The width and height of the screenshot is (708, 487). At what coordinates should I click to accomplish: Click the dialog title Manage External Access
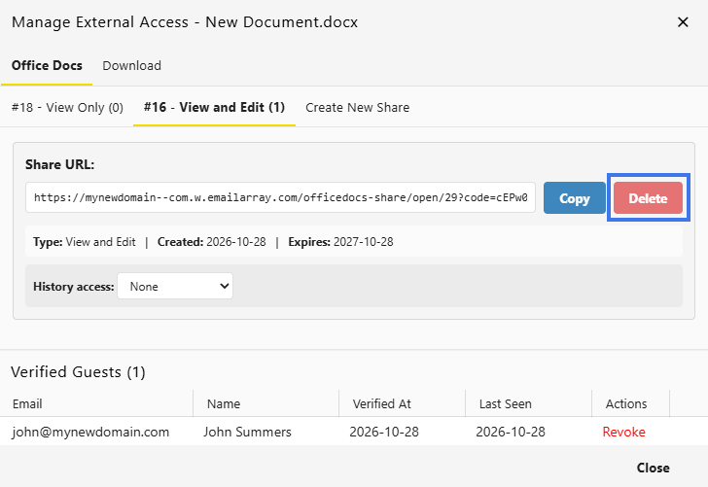pyautogui.click(x=185, y=21)
